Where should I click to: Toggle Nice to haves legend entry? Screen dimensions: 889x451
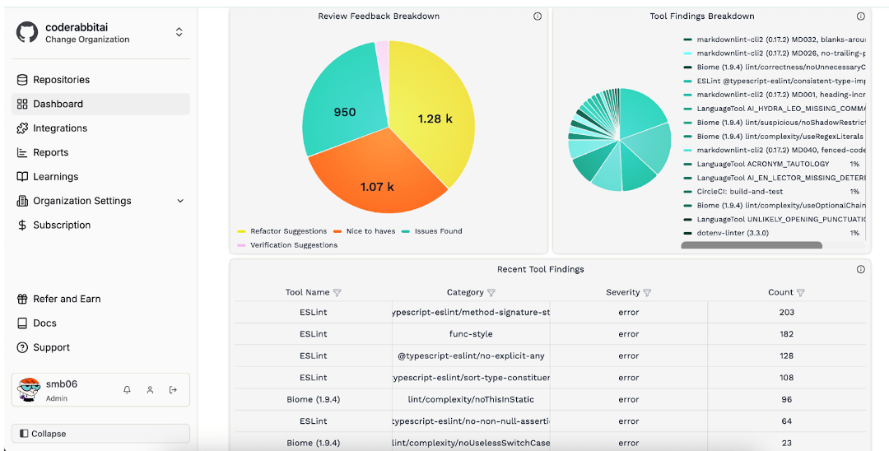(x=364, y=231)
